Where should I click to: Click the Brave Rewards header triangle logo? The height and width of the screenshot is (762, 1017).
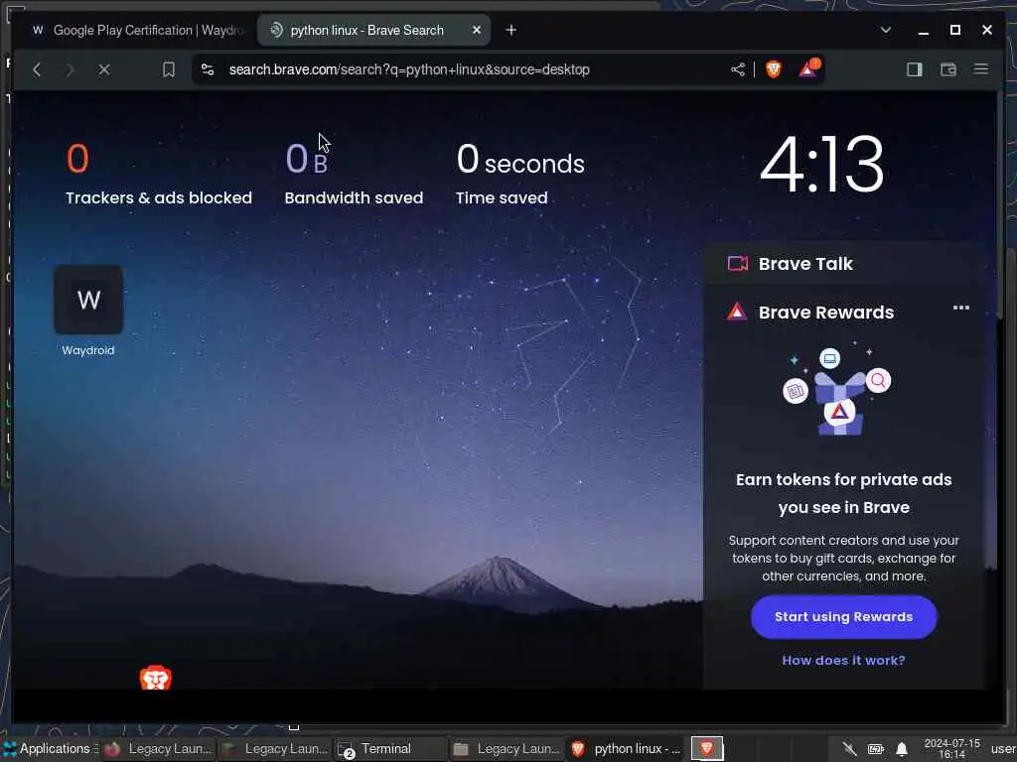tap(737, 312)
